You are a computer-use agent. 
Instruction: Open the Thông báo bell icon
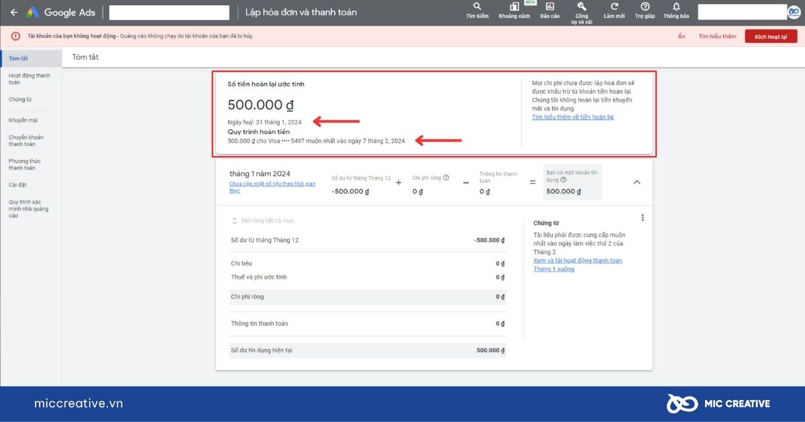tap(676, 7)
